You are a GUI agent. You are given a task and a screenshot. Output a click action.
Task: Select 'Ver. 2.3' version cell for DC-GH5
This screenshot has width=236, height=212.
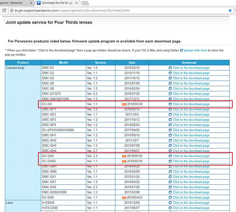(100, 156)
